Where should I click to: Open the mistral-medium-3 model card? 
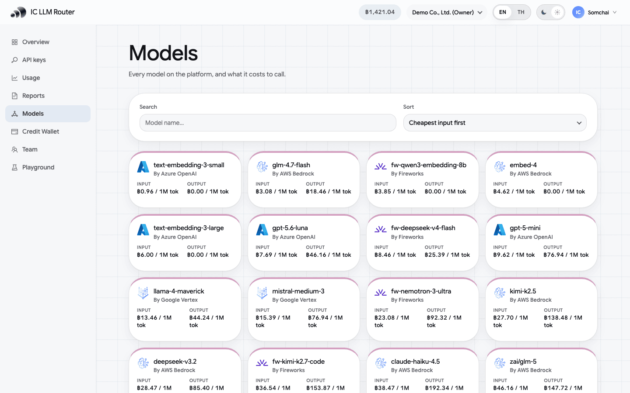pos(304,309)
